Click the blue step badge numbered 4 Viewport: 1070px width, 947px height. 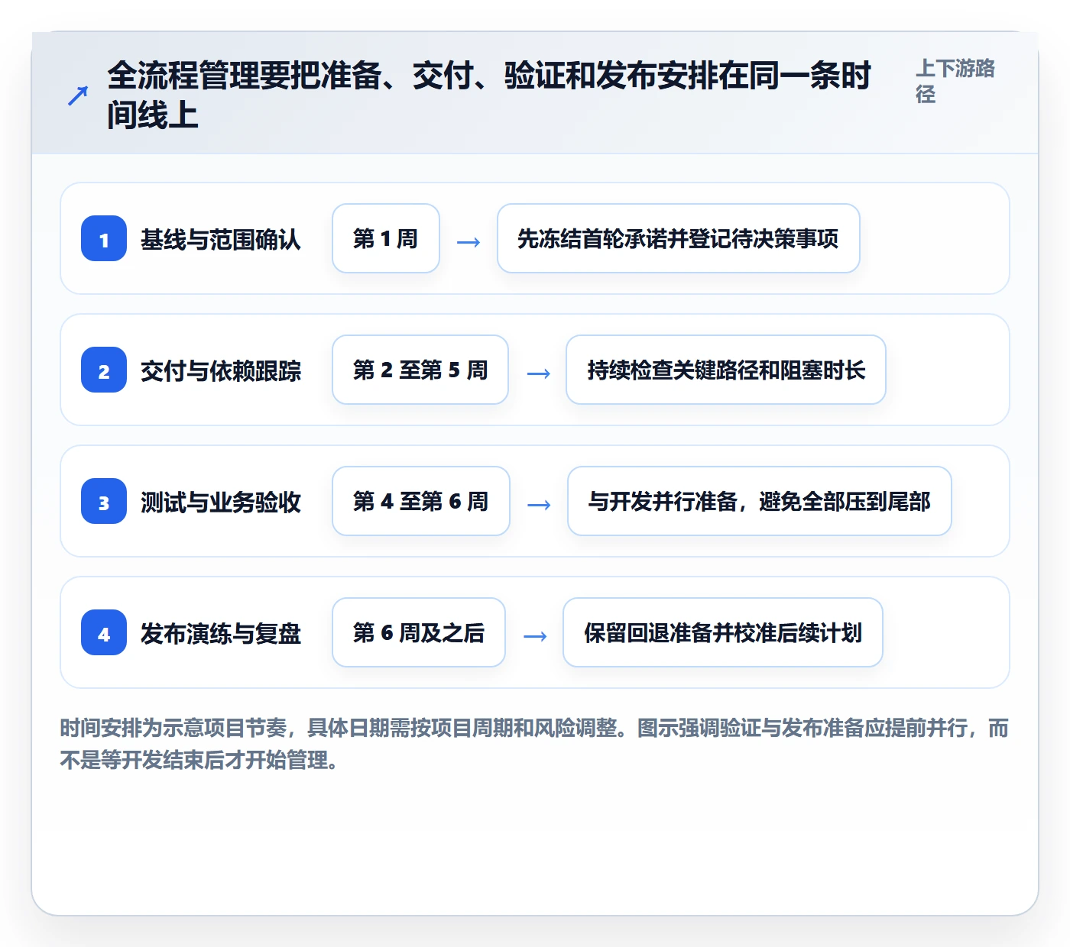(104, 632)
